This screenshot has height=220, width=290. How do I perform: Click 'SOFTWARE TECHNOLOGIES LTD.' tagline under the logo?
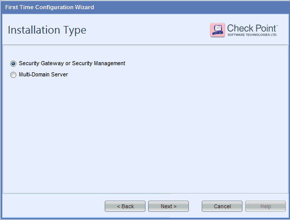coord(252,35)
